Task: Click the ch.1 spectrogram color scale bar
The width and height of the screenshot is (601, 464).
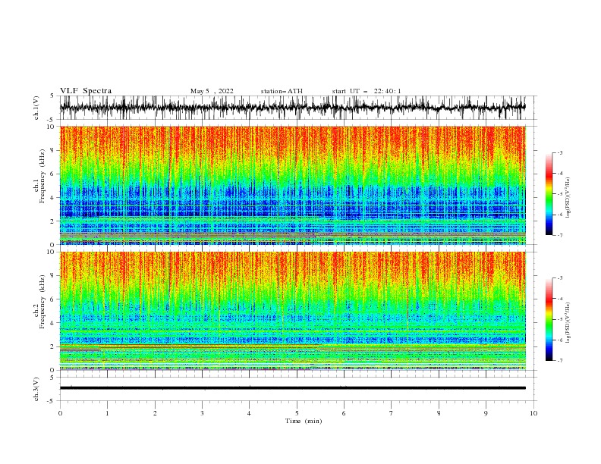Action: point(549,194)
